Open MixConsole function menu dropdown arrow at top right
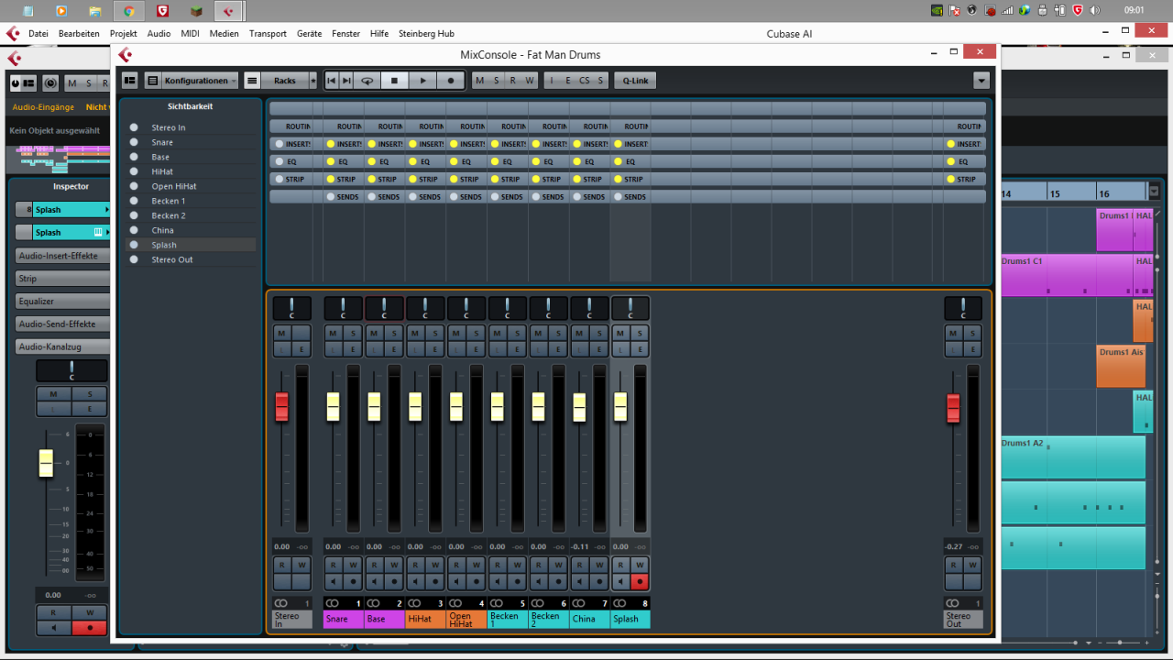The width and height of the screenshot is (1173, 660). 981,81
